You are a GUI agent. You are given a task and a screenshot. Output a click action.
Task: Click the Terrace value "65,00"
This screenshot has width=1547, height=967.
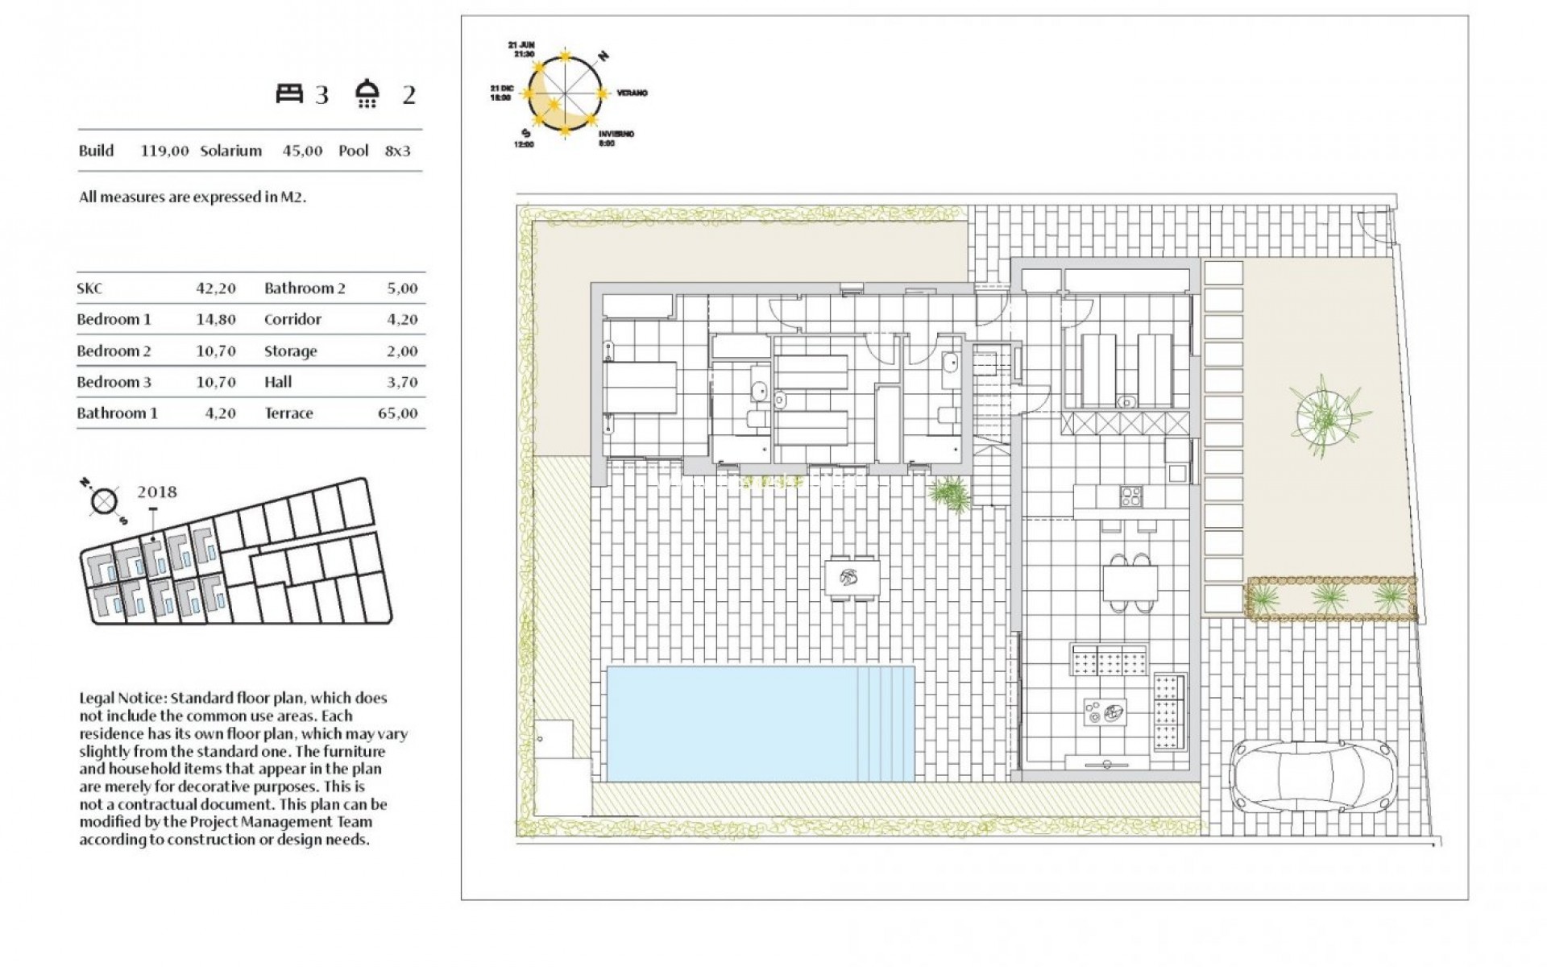tap(398, 413)
